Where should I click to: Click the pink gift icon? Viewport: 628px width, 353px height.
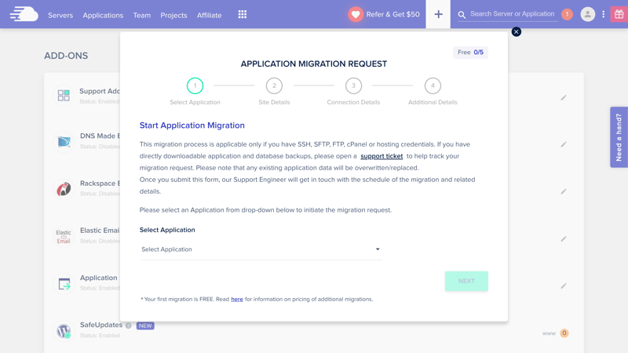pyautogui.click(x=619, y=14)
